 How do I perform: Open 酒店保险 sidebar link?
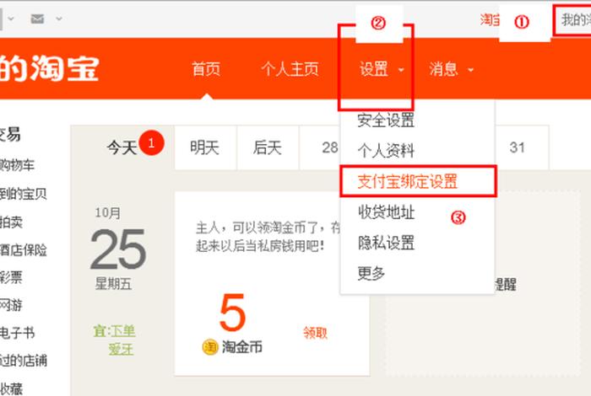pyautogui.click(x=24, y=250)
